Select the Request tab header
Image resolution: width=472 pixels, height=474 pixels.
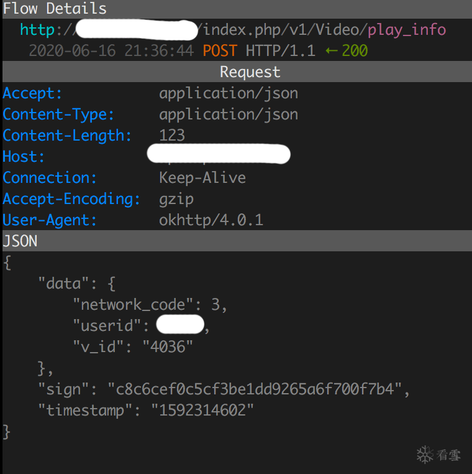250,72
